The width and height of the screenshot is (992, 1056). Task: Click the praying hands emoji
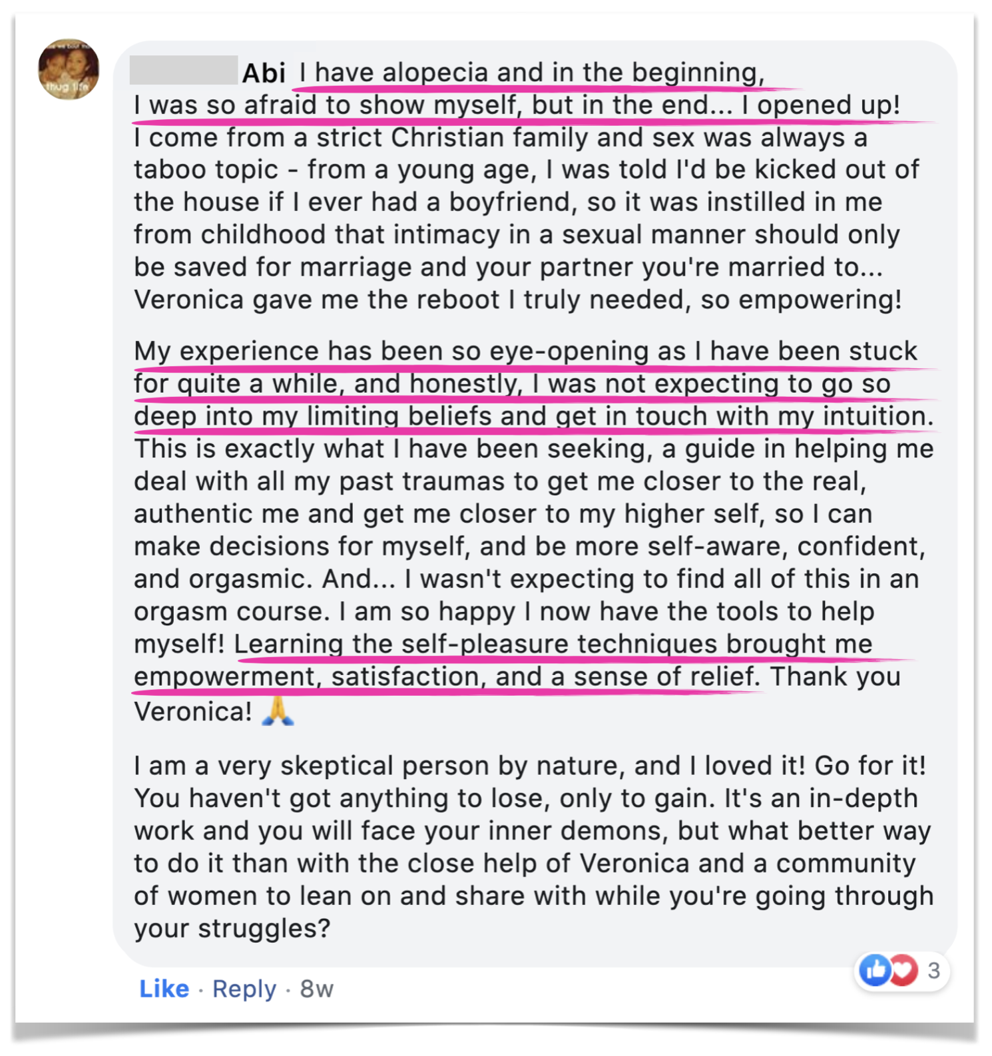278,711
